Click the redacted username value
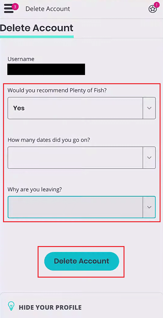Screen dimensions: 163x318 (46, 69)
